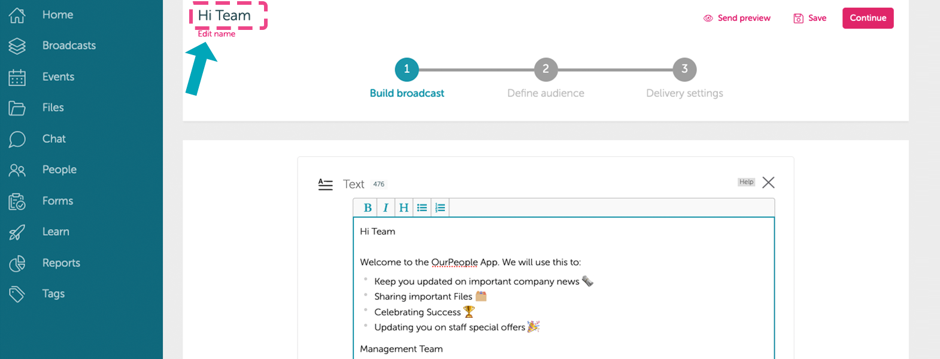Click the Forms clipboard icon
940x359 pixels.
[17, 201]
